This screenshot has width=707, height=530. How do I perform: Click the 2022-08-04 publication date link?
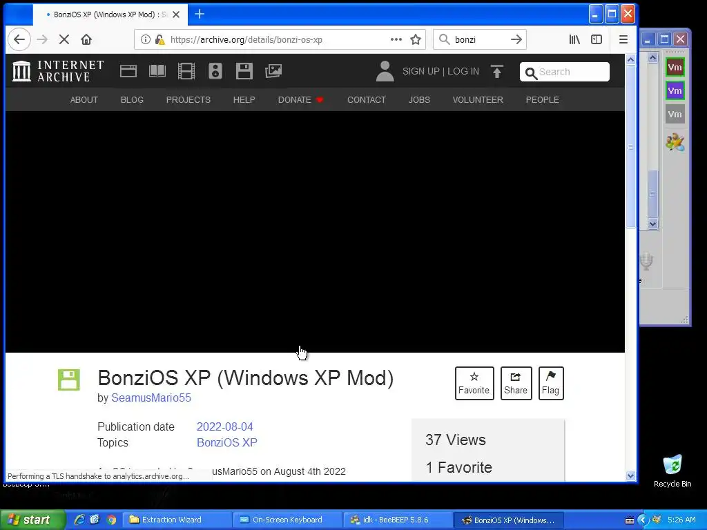coord(224,426)
